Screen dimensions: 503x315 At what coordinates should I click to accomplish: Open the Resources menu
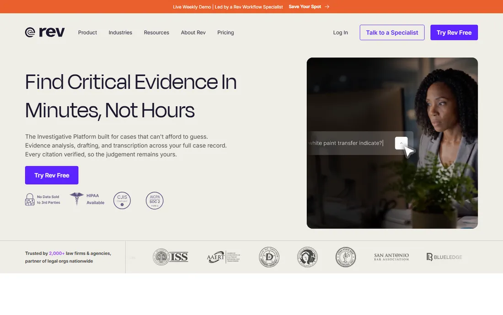tap(156, 33)
